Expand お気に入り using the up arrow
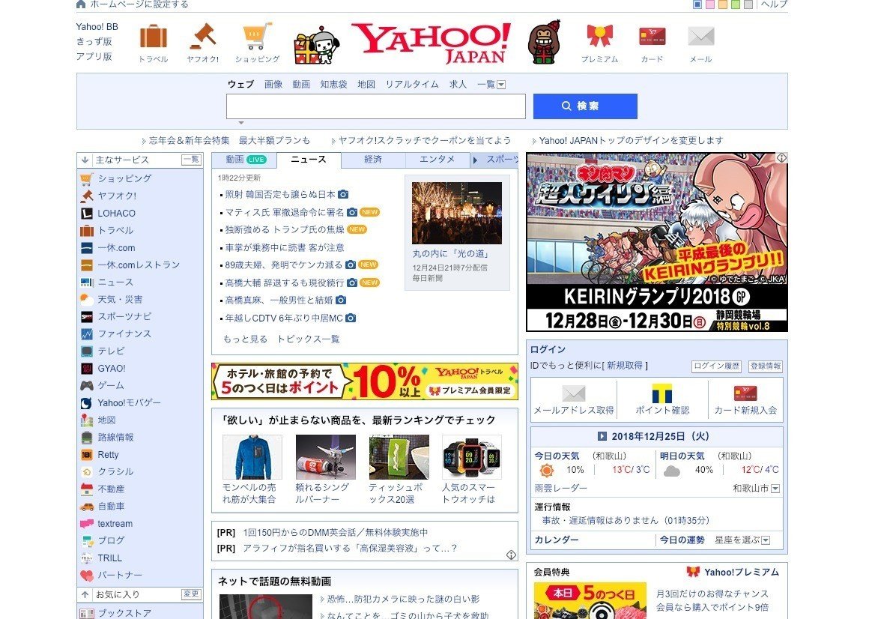The height and width of the screenshot is (619, 869). 85,594
